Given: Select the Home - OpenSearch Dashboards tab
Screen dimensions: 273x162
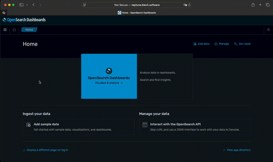Looking at the screenshot, I should pos(137,13).
